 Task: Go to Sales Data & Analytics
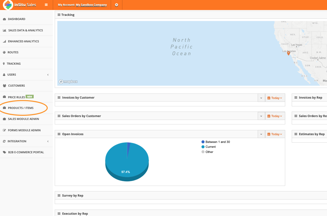tap(25, 30)
